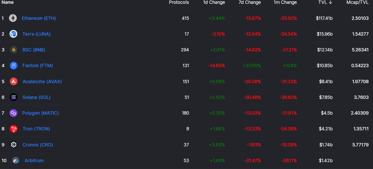Click the Arbitrum logo icon
This screenshot has width=373, height=169.
(16, 160)
